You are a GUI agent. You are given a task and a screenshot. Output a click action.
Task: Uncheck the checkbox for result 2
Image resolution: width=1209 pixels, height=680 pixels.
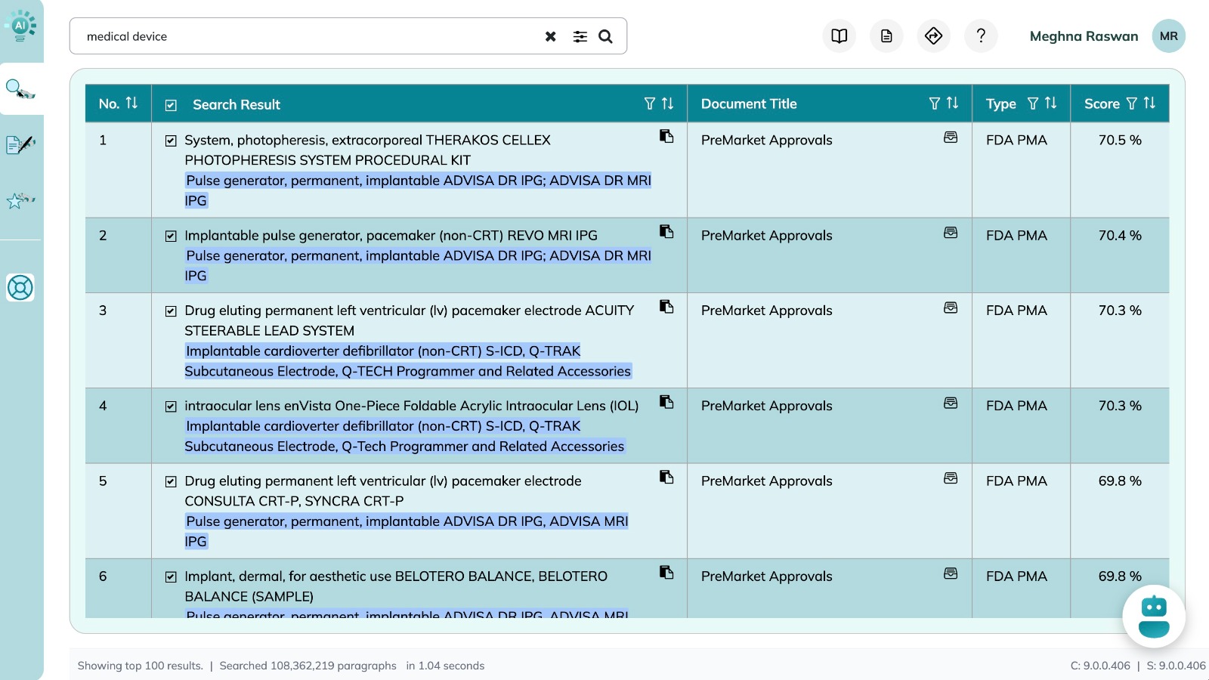coord(171,236)
